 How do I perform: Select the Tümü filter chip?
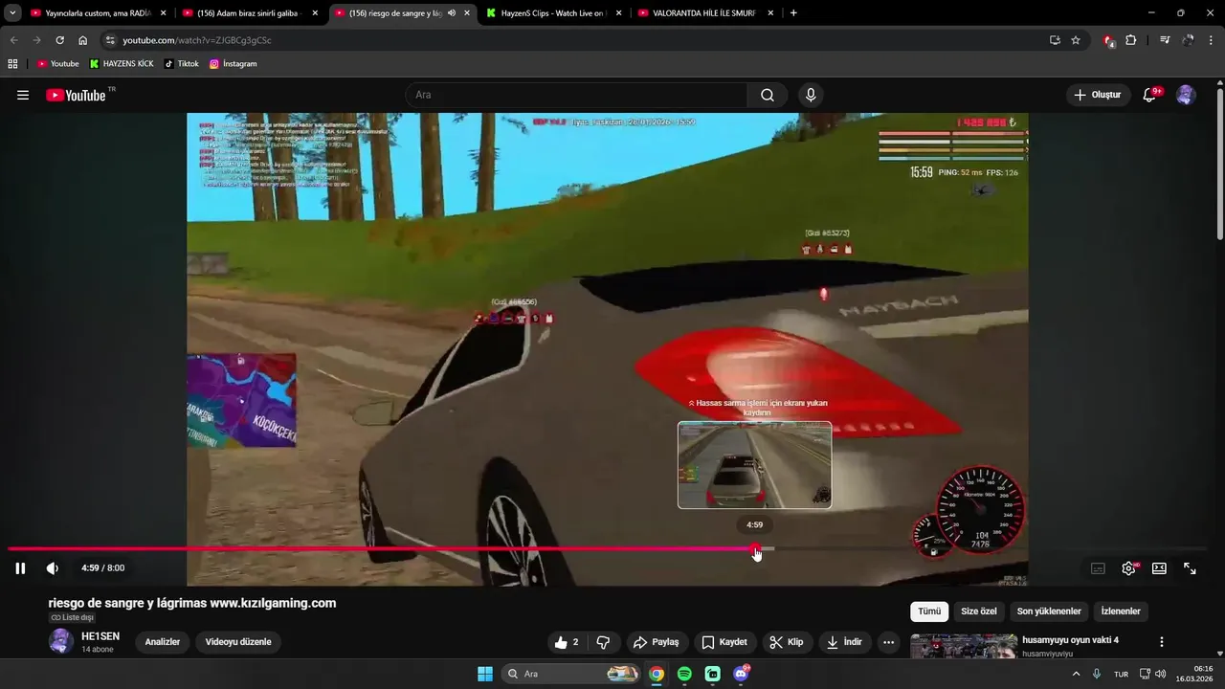coord(929,611)
